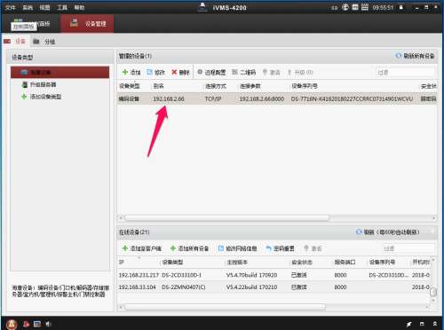Open the 工具 (Tools) menu
The height and width of the screenshot is (330, 444).
62,7
